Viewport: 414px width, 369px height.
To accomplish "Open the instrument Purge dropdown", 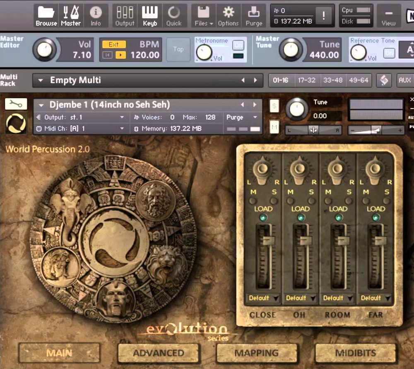I will click(242, 117).
